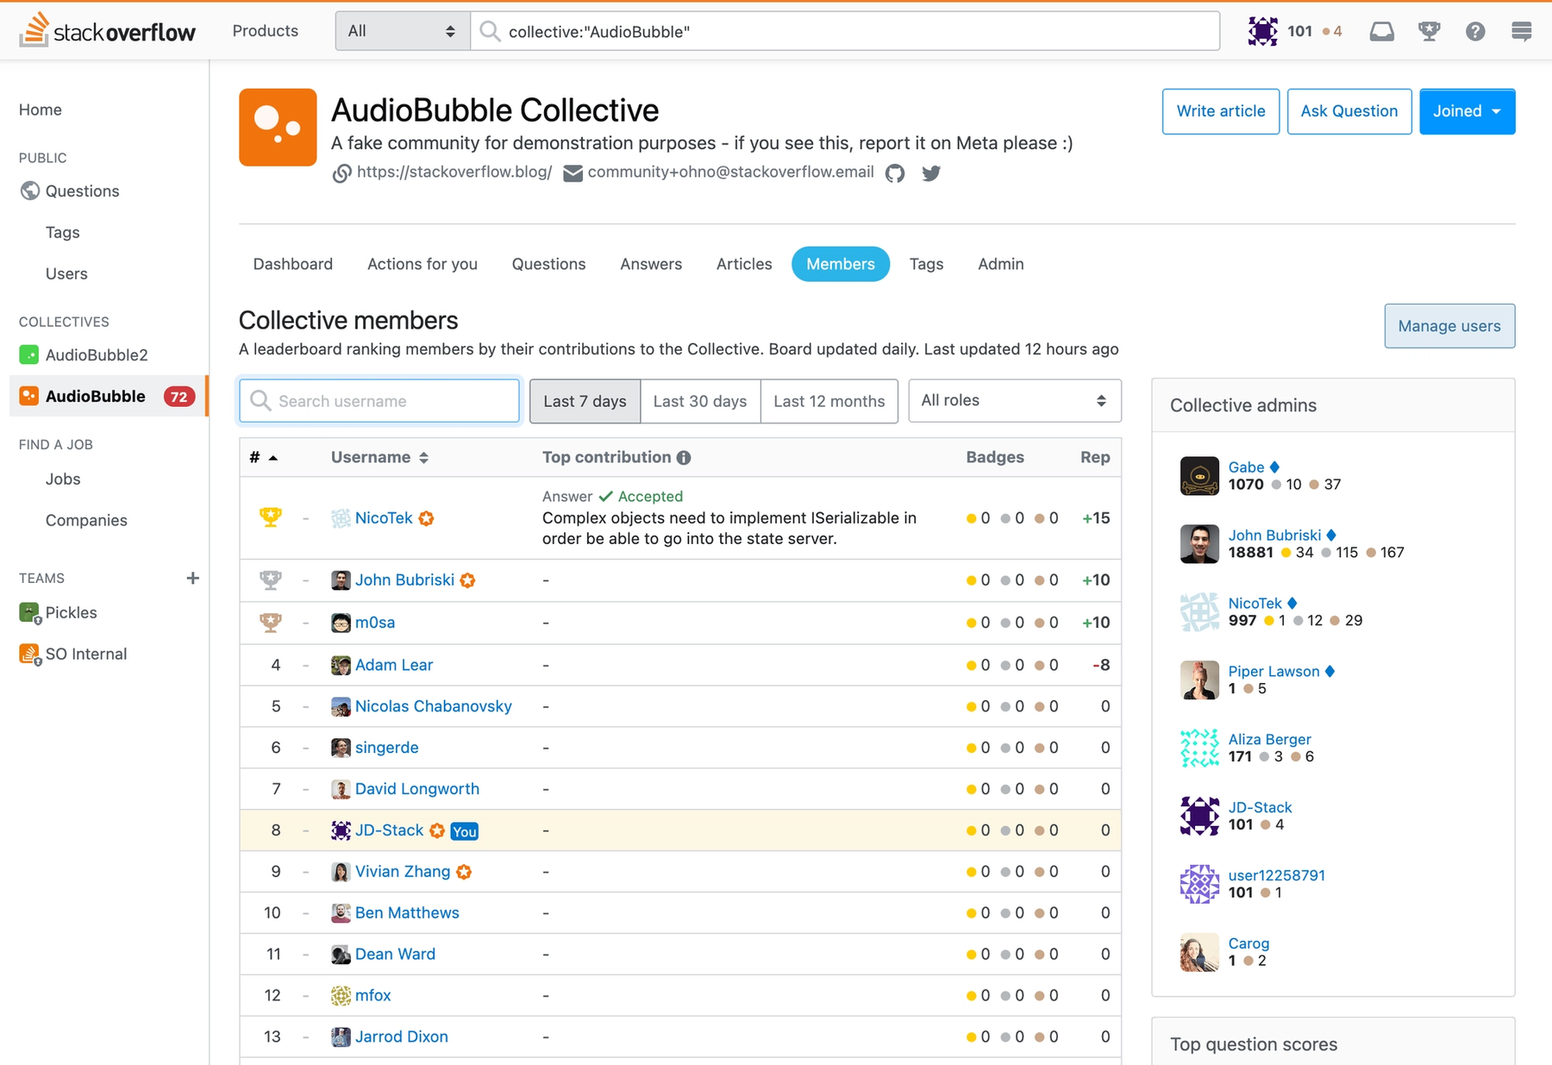The width and height of the screenshot is (1552, 1065).
Task: Open your profile avatar in top bar
Action: point(1262,31)
